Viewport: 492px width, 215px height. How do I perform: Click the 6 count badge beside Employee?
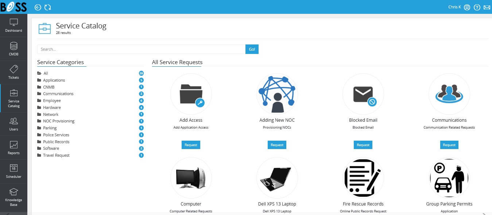(141, 101)
